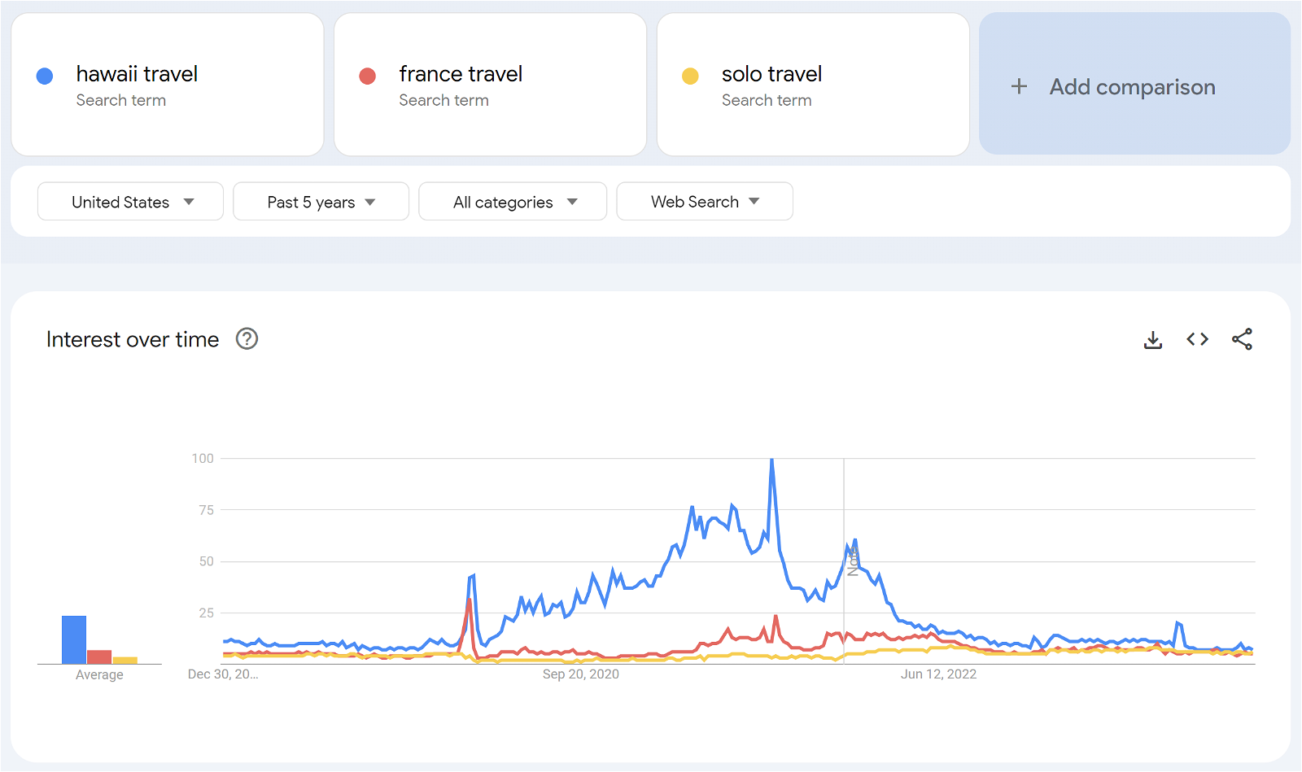Edit the hawaii travel search term
The image size is (1302, 772).
click(137, 75)
